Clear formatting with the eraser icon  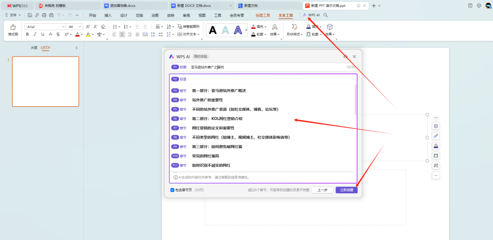pos(103,27)
